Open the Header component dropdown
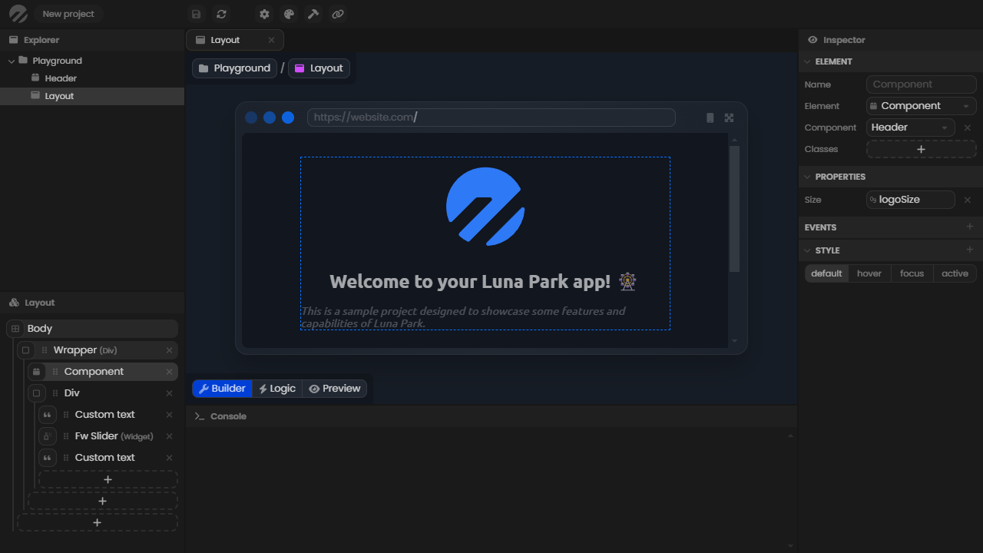983x553 pixels. coord(911,127)
